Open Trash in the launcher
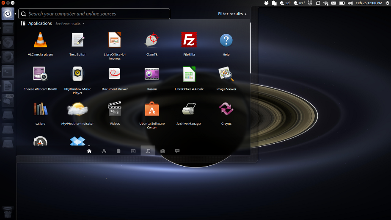This screenshot has height=220, width=391. tap(8, 212)
